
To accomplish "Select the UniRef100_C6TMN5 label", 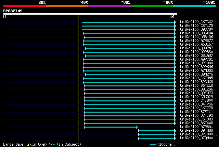I will click(196, 78).
